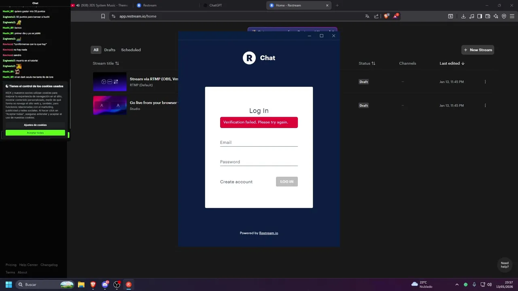
Task: Open the media playlist music-note icon
Action: (471, 16)
